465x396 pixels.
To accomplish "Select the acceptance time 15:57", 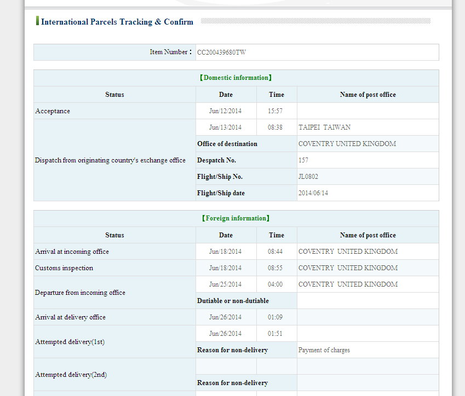I will (x=275, y=111).
